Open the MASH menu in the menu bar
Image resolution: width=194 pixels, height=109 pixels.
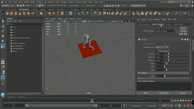84,2
